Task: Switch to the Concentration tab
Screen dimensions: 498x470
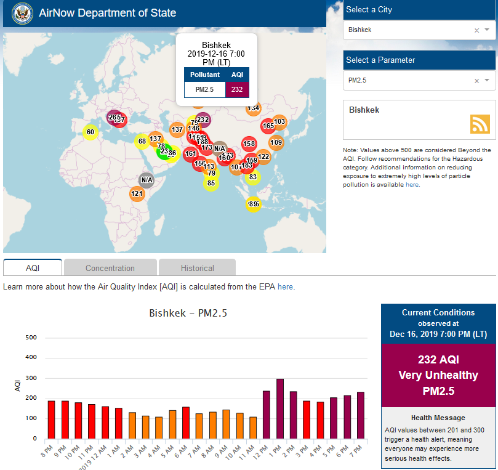Action: 110,268
